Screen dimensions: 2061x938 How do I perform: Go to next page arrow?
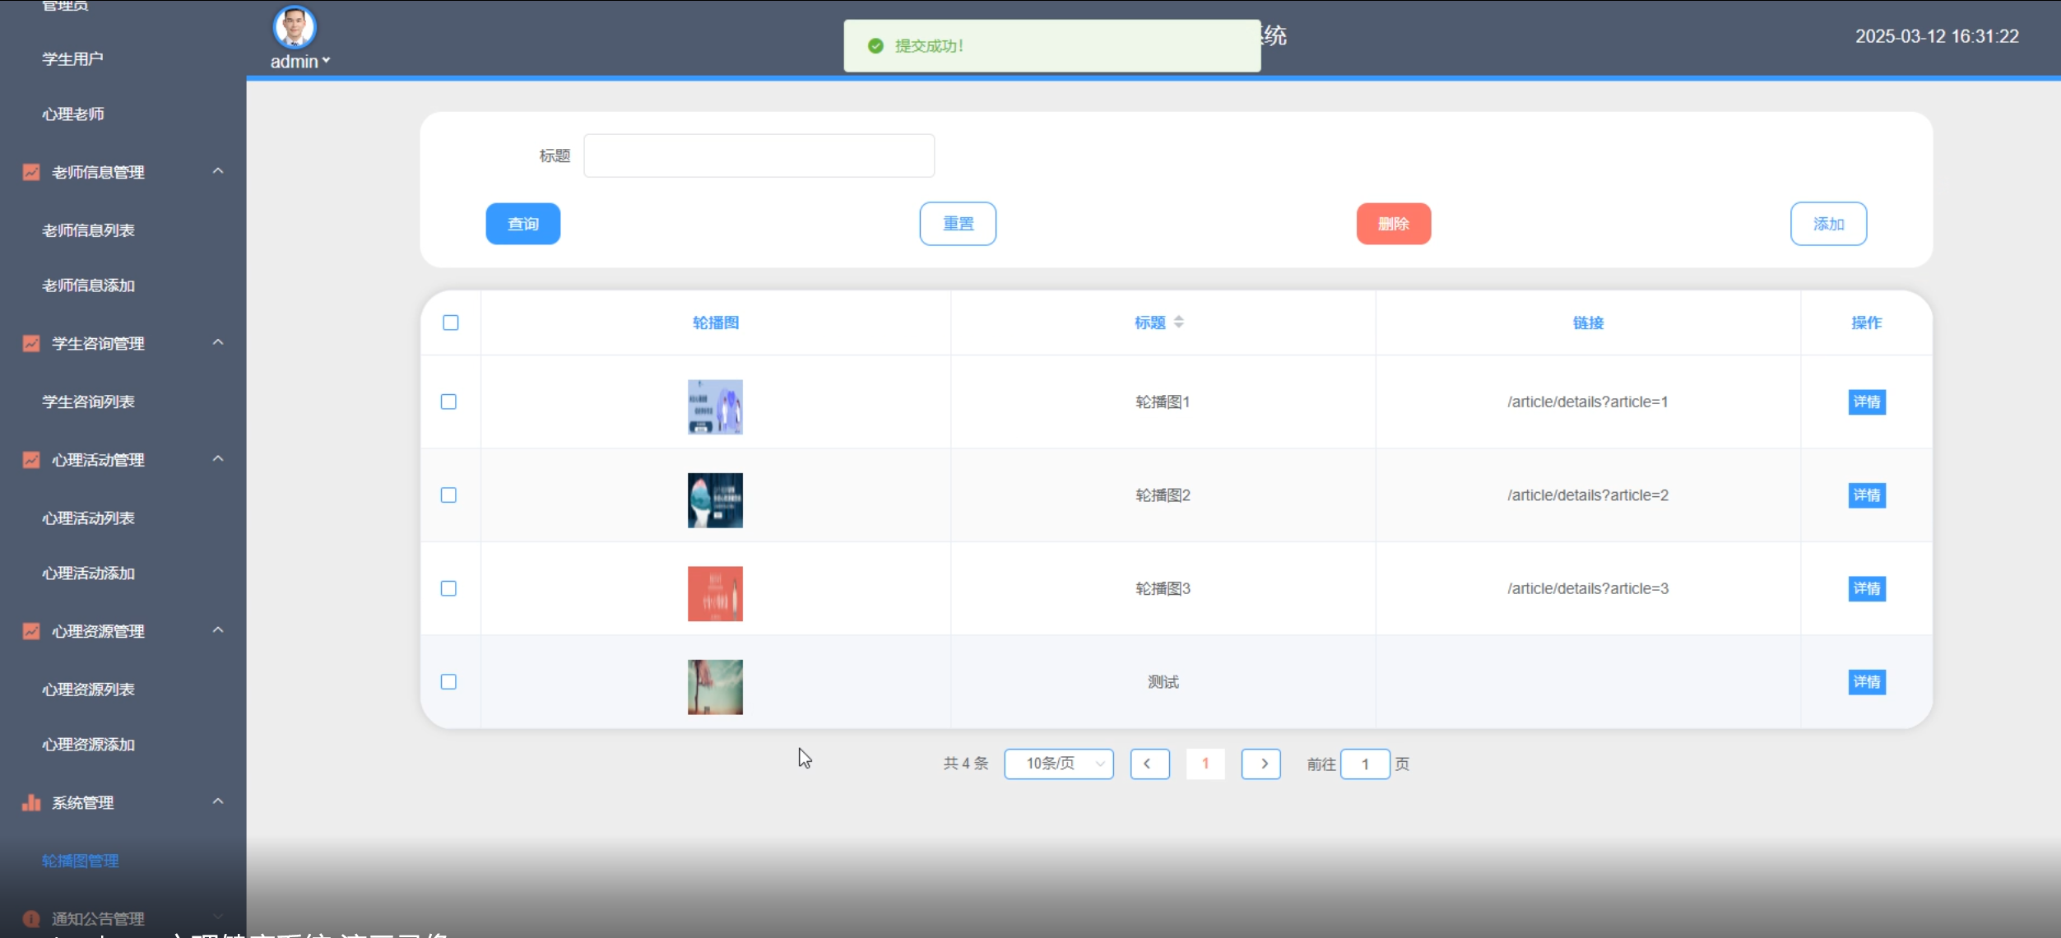1260,764
